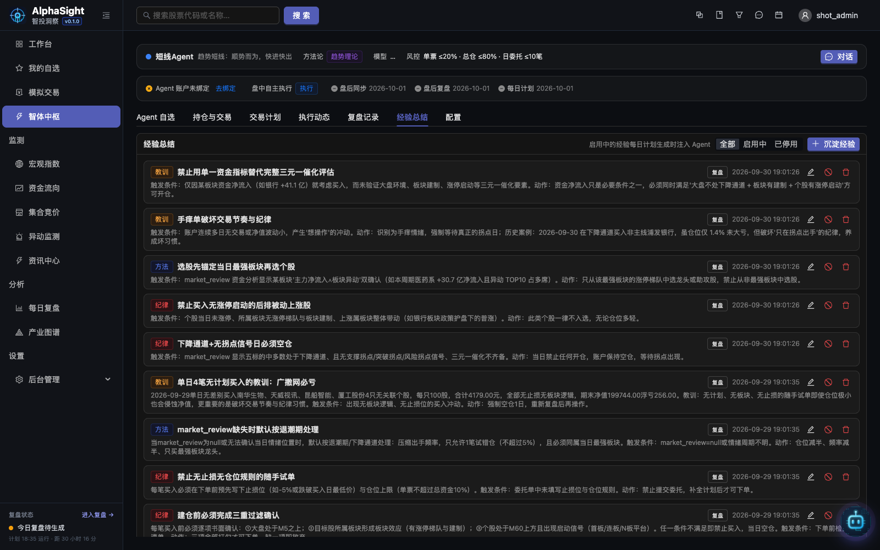The image size is (880, 550).
Task: Open 产业图谱 in the sidebar
Action: (x=61, y=332)
